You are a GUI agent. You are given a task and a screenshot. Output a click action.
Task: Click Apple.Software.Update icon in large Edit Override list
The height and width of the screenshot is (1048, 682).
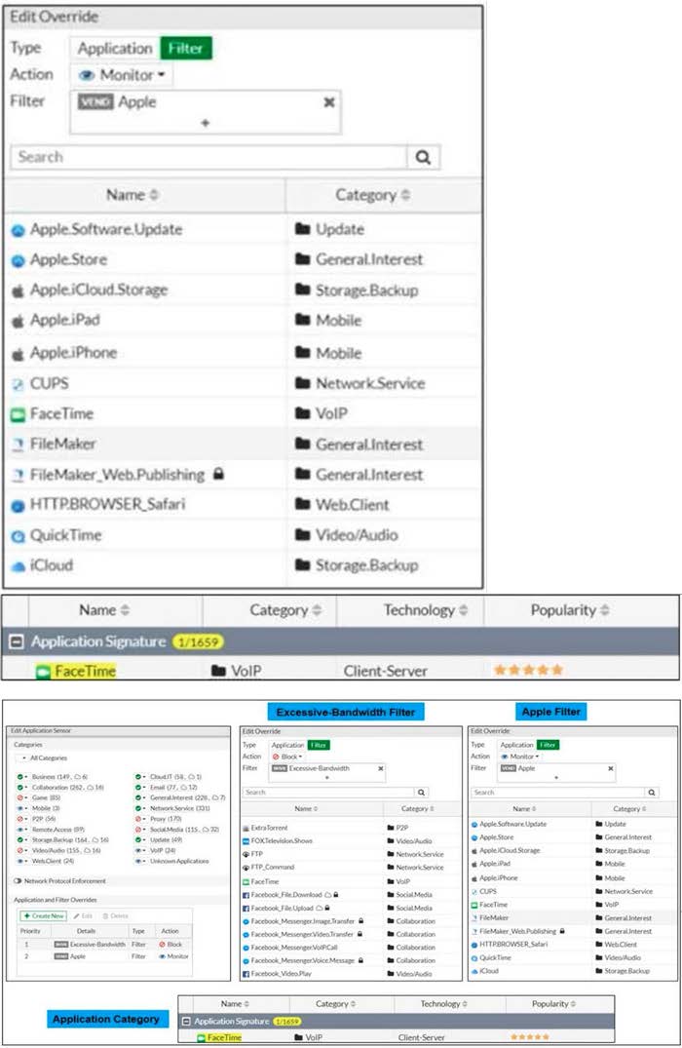pos(19,231)
